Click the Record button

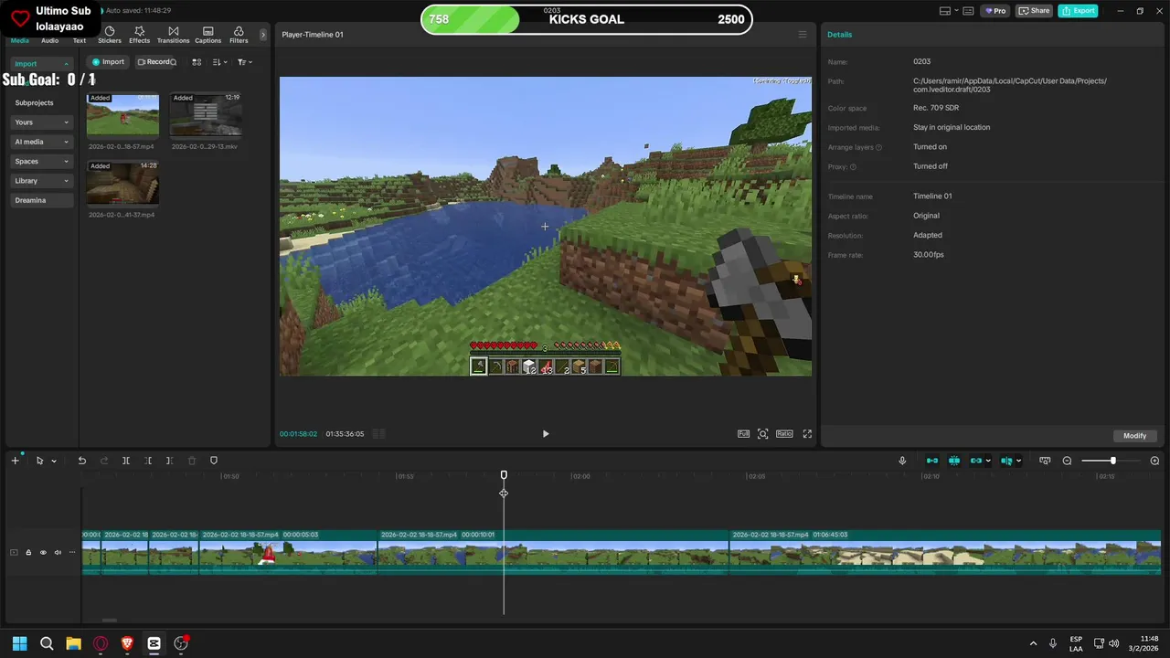point(153,62)
